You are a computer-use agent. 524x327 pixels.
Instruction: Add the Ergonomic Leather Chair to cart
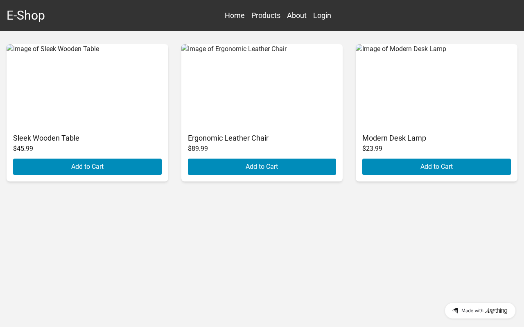(x=262, y=167)
